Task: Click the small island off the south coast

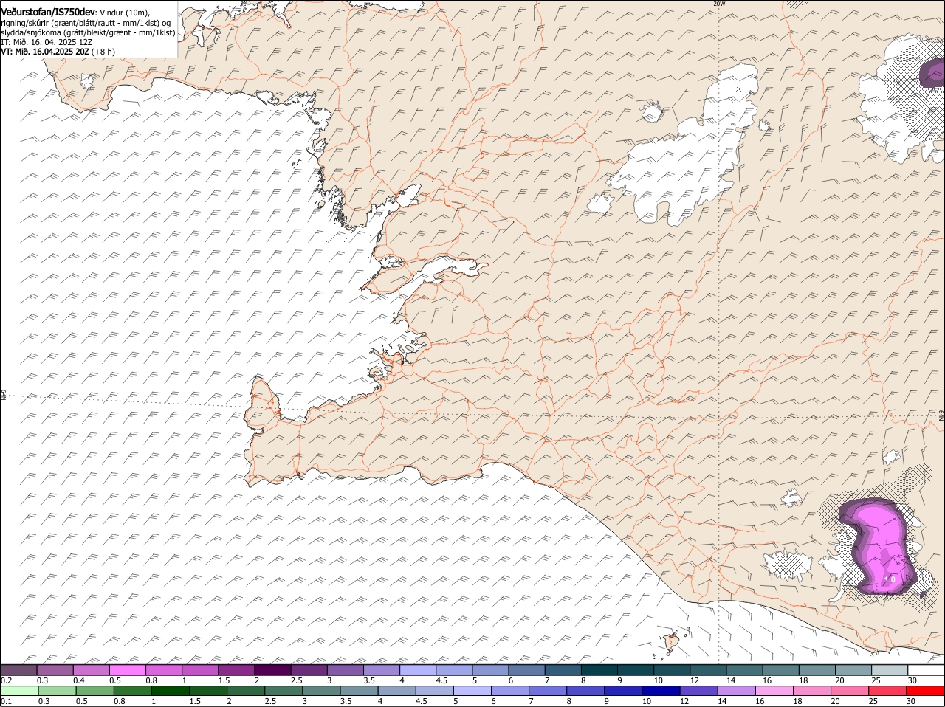Action: click(x=672, y=643)
